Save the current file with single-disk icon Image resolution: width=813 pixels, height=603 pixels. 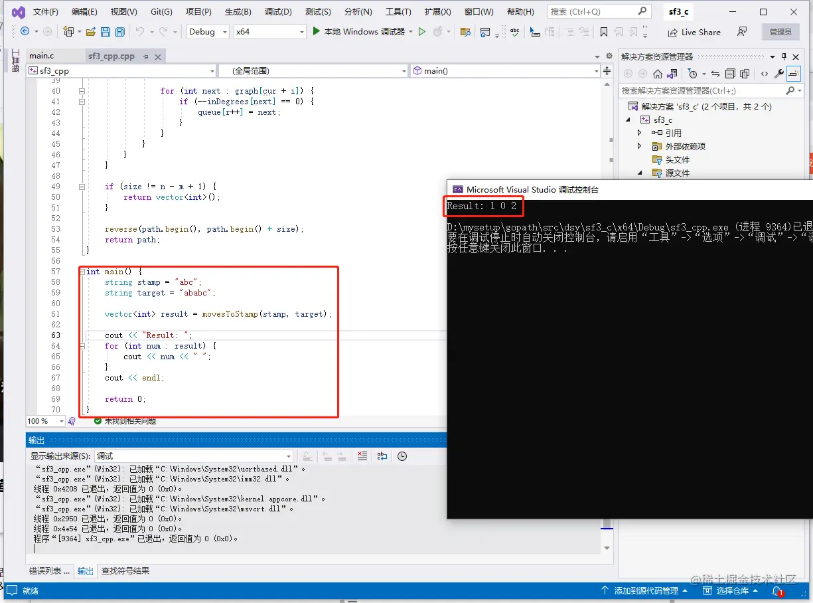pyautogui.click(x=106, y=31)
